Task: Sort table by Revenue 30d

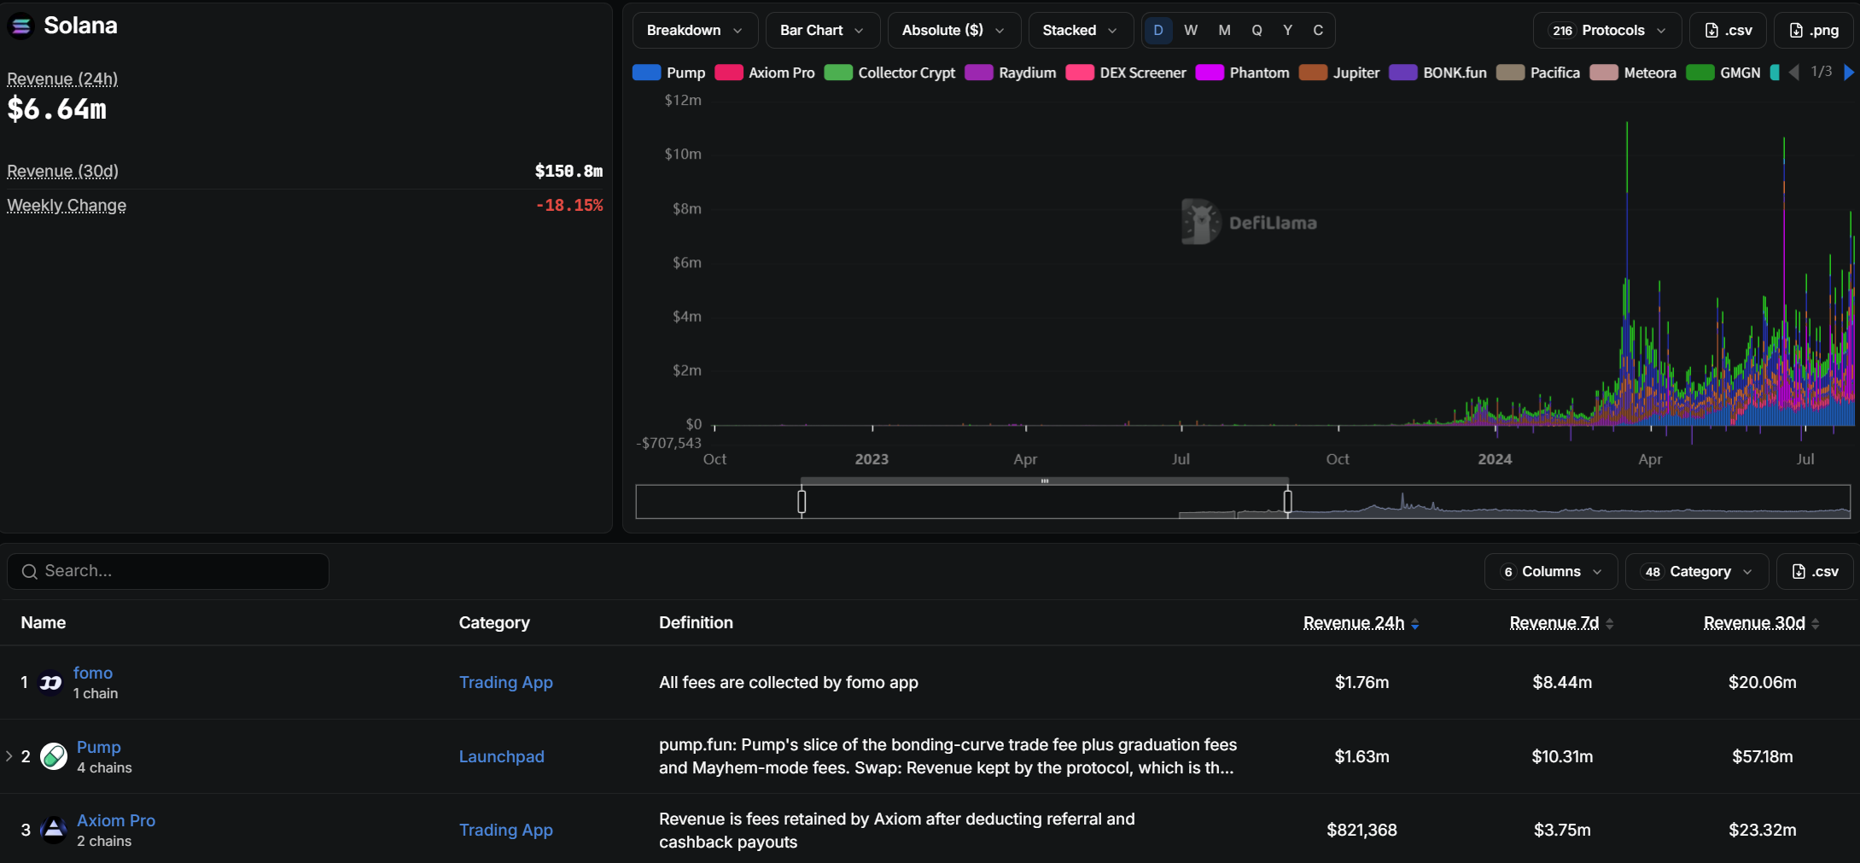Action: pyautogui.click(x=1761, y=623)
